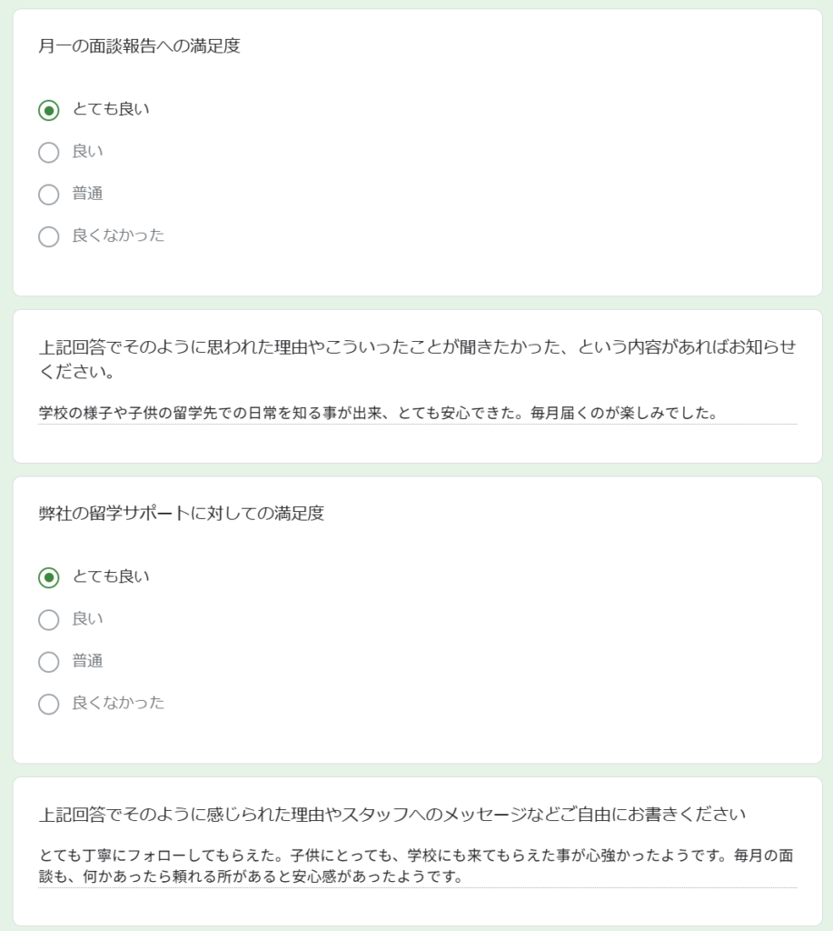Click the answer field starting with 学校の様子や子供の
This screenshot has height=931, width=833.
(x=417, y=414)
